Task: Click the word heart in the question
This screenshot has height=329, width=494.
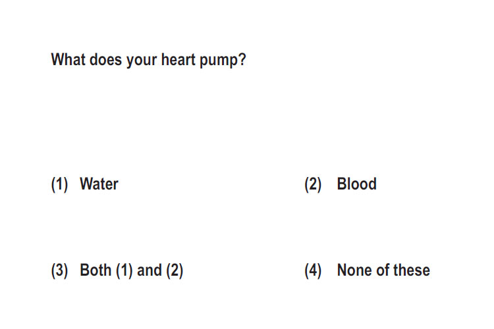Action: click(x=178, y=59)
